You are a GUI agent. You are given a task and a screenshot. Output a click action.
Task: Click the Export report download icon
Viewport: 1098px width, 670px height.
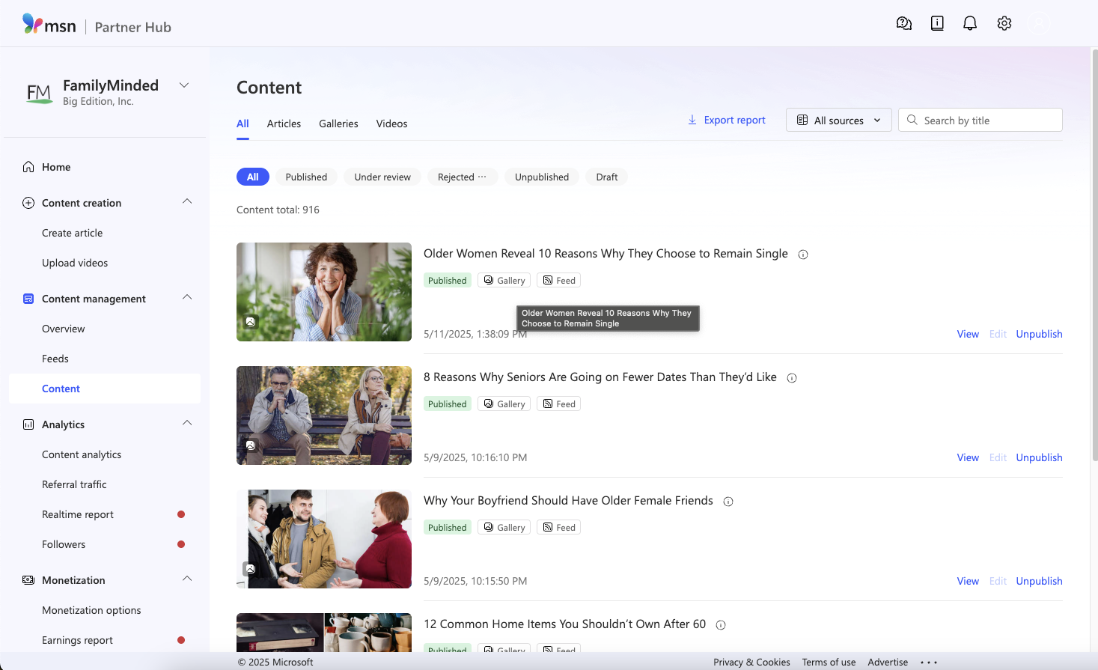click(692, 120)
